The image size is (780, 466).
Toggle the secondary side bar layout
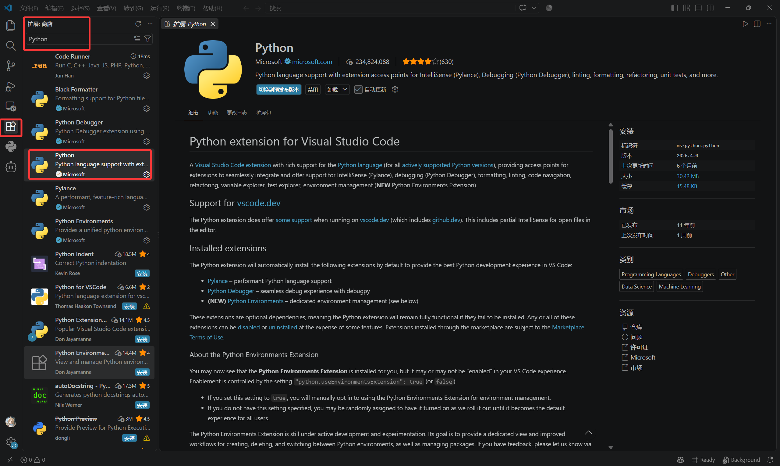(710, 8)
